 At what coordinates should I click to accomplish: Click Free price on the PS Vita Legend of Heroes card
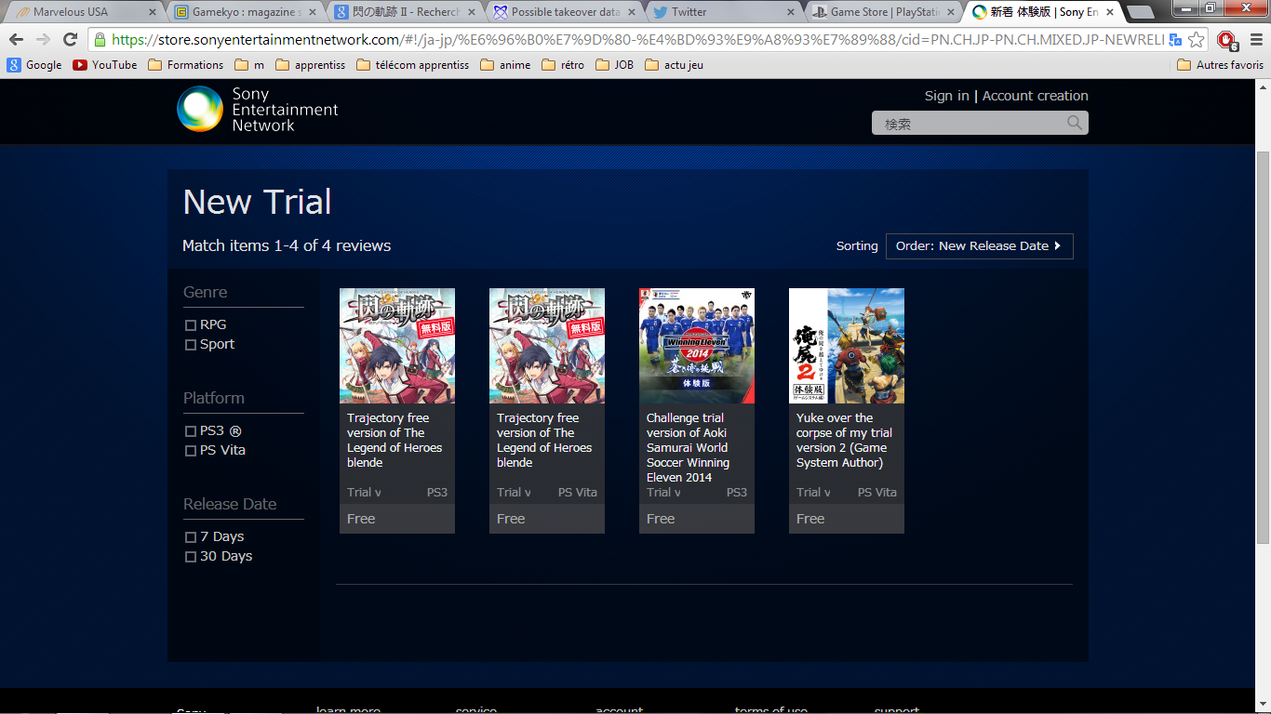coord(511,519)
